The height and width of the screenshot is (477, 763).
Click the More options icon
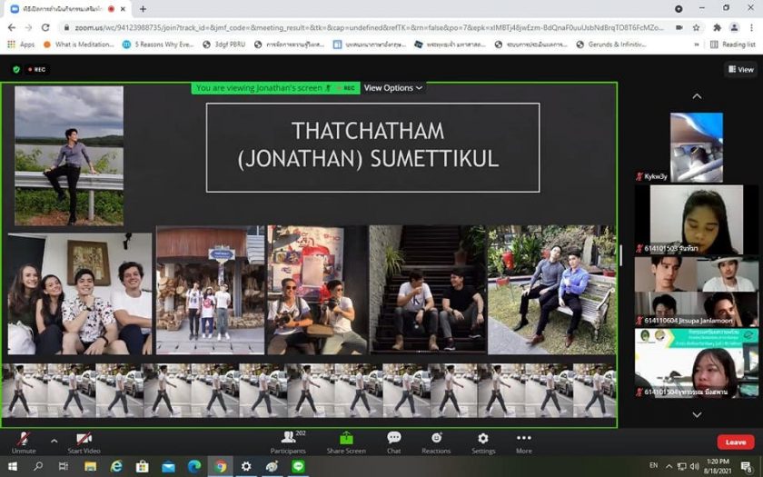pos(524,442)
